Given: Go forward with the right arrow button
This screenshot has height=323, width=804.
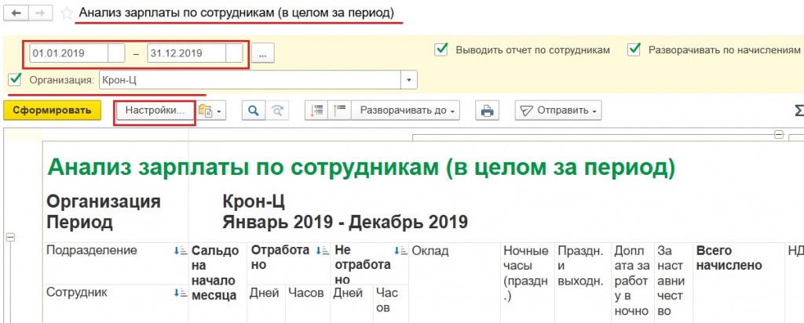Looking at the screenshot, I should click(39, 13).
